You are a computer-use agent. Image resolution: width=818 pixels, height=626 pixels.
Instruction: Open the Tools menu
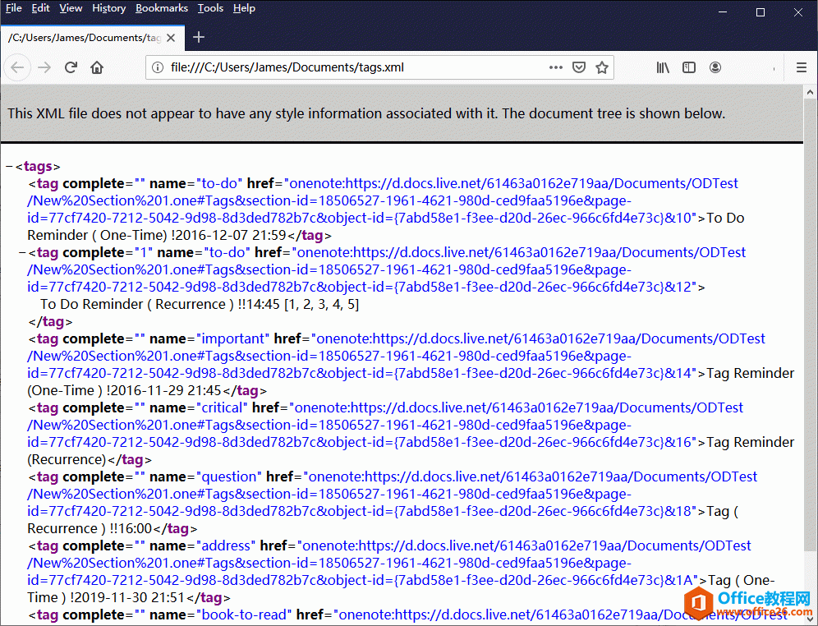210,8
